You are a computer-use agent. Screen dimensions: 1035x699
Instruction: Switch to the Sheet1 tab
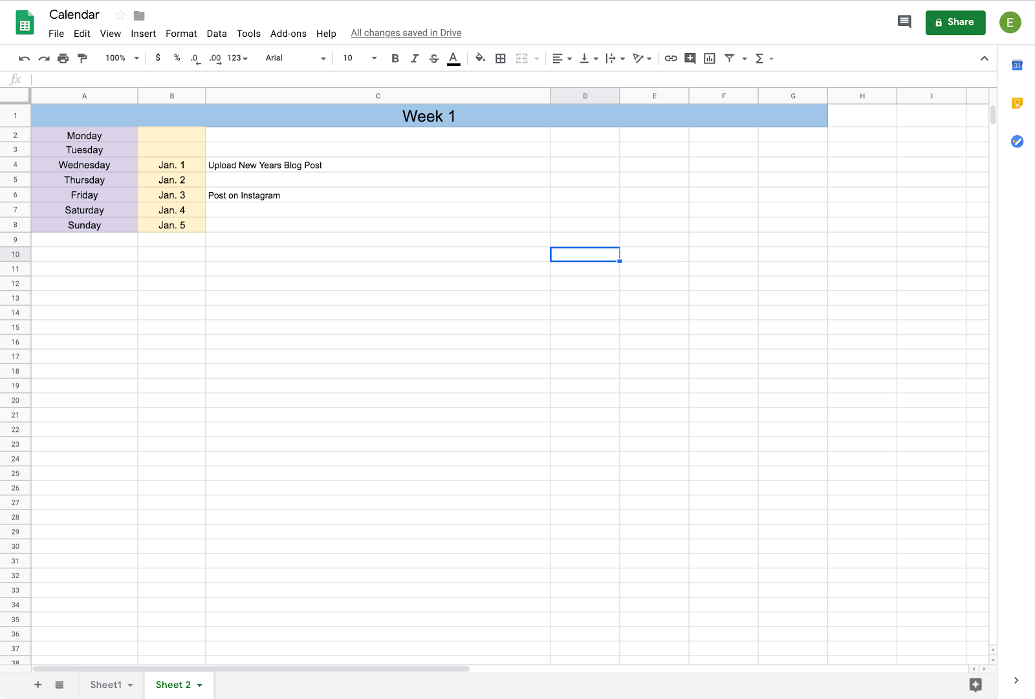click(106, 685)
